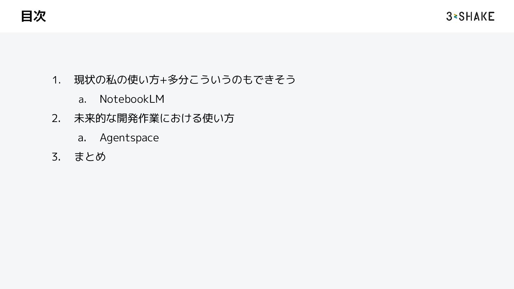Click the hiragana め at end of まとめ
Image resolution: width=514 pixels, height=289 pixels.
101,157
